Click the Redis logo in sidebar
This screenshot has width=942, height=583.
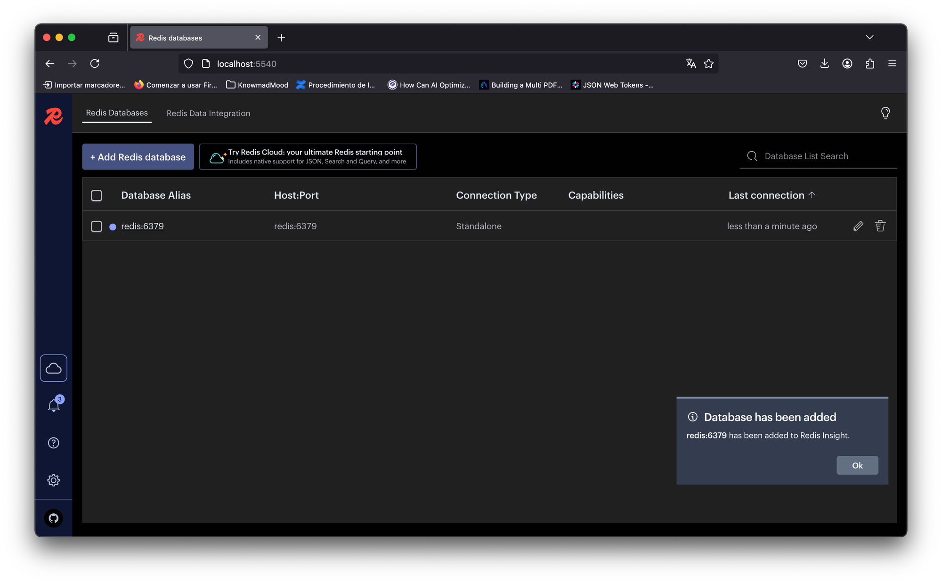click(53, 116)
